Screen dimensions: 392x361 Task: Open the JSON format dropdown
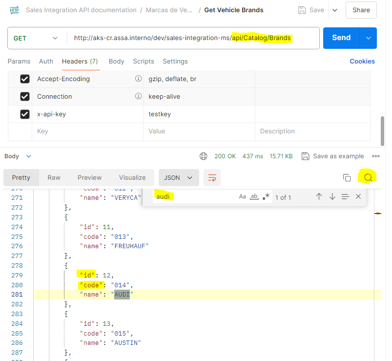coord(179,178)
